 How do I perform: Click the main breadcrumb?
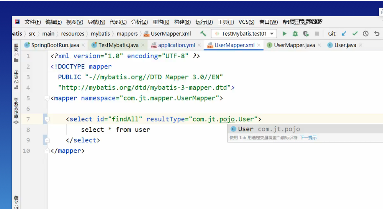click(x=48, y=34)
